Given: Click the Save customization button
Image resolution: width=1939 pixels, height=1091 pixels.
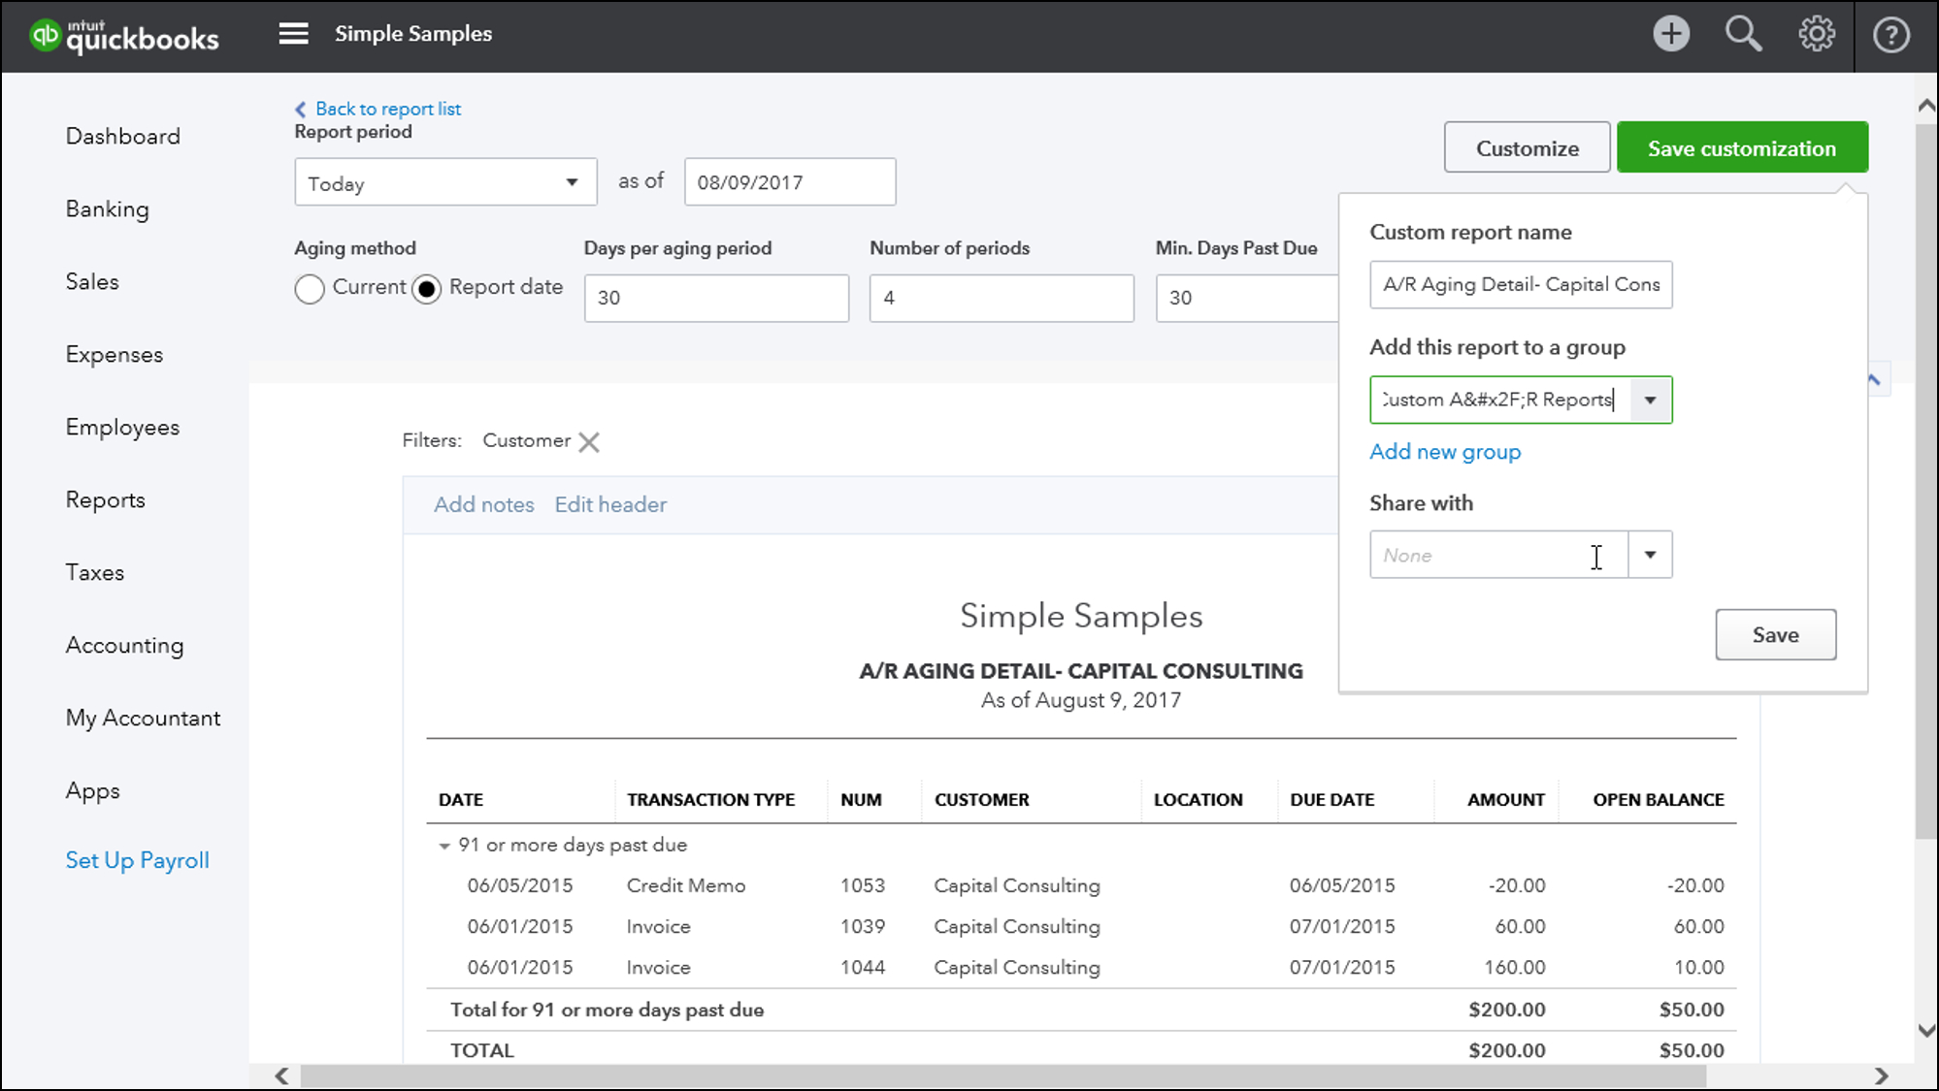Looking at the screenshot, I should [1742, 146].
